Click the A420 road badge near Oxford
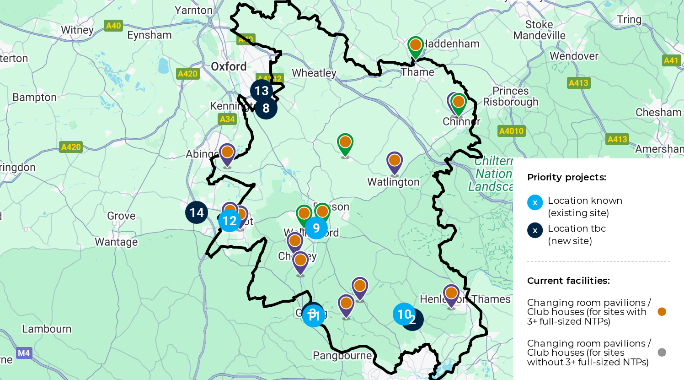Screen dimensions: 684x380 click(x=188, y=74)
